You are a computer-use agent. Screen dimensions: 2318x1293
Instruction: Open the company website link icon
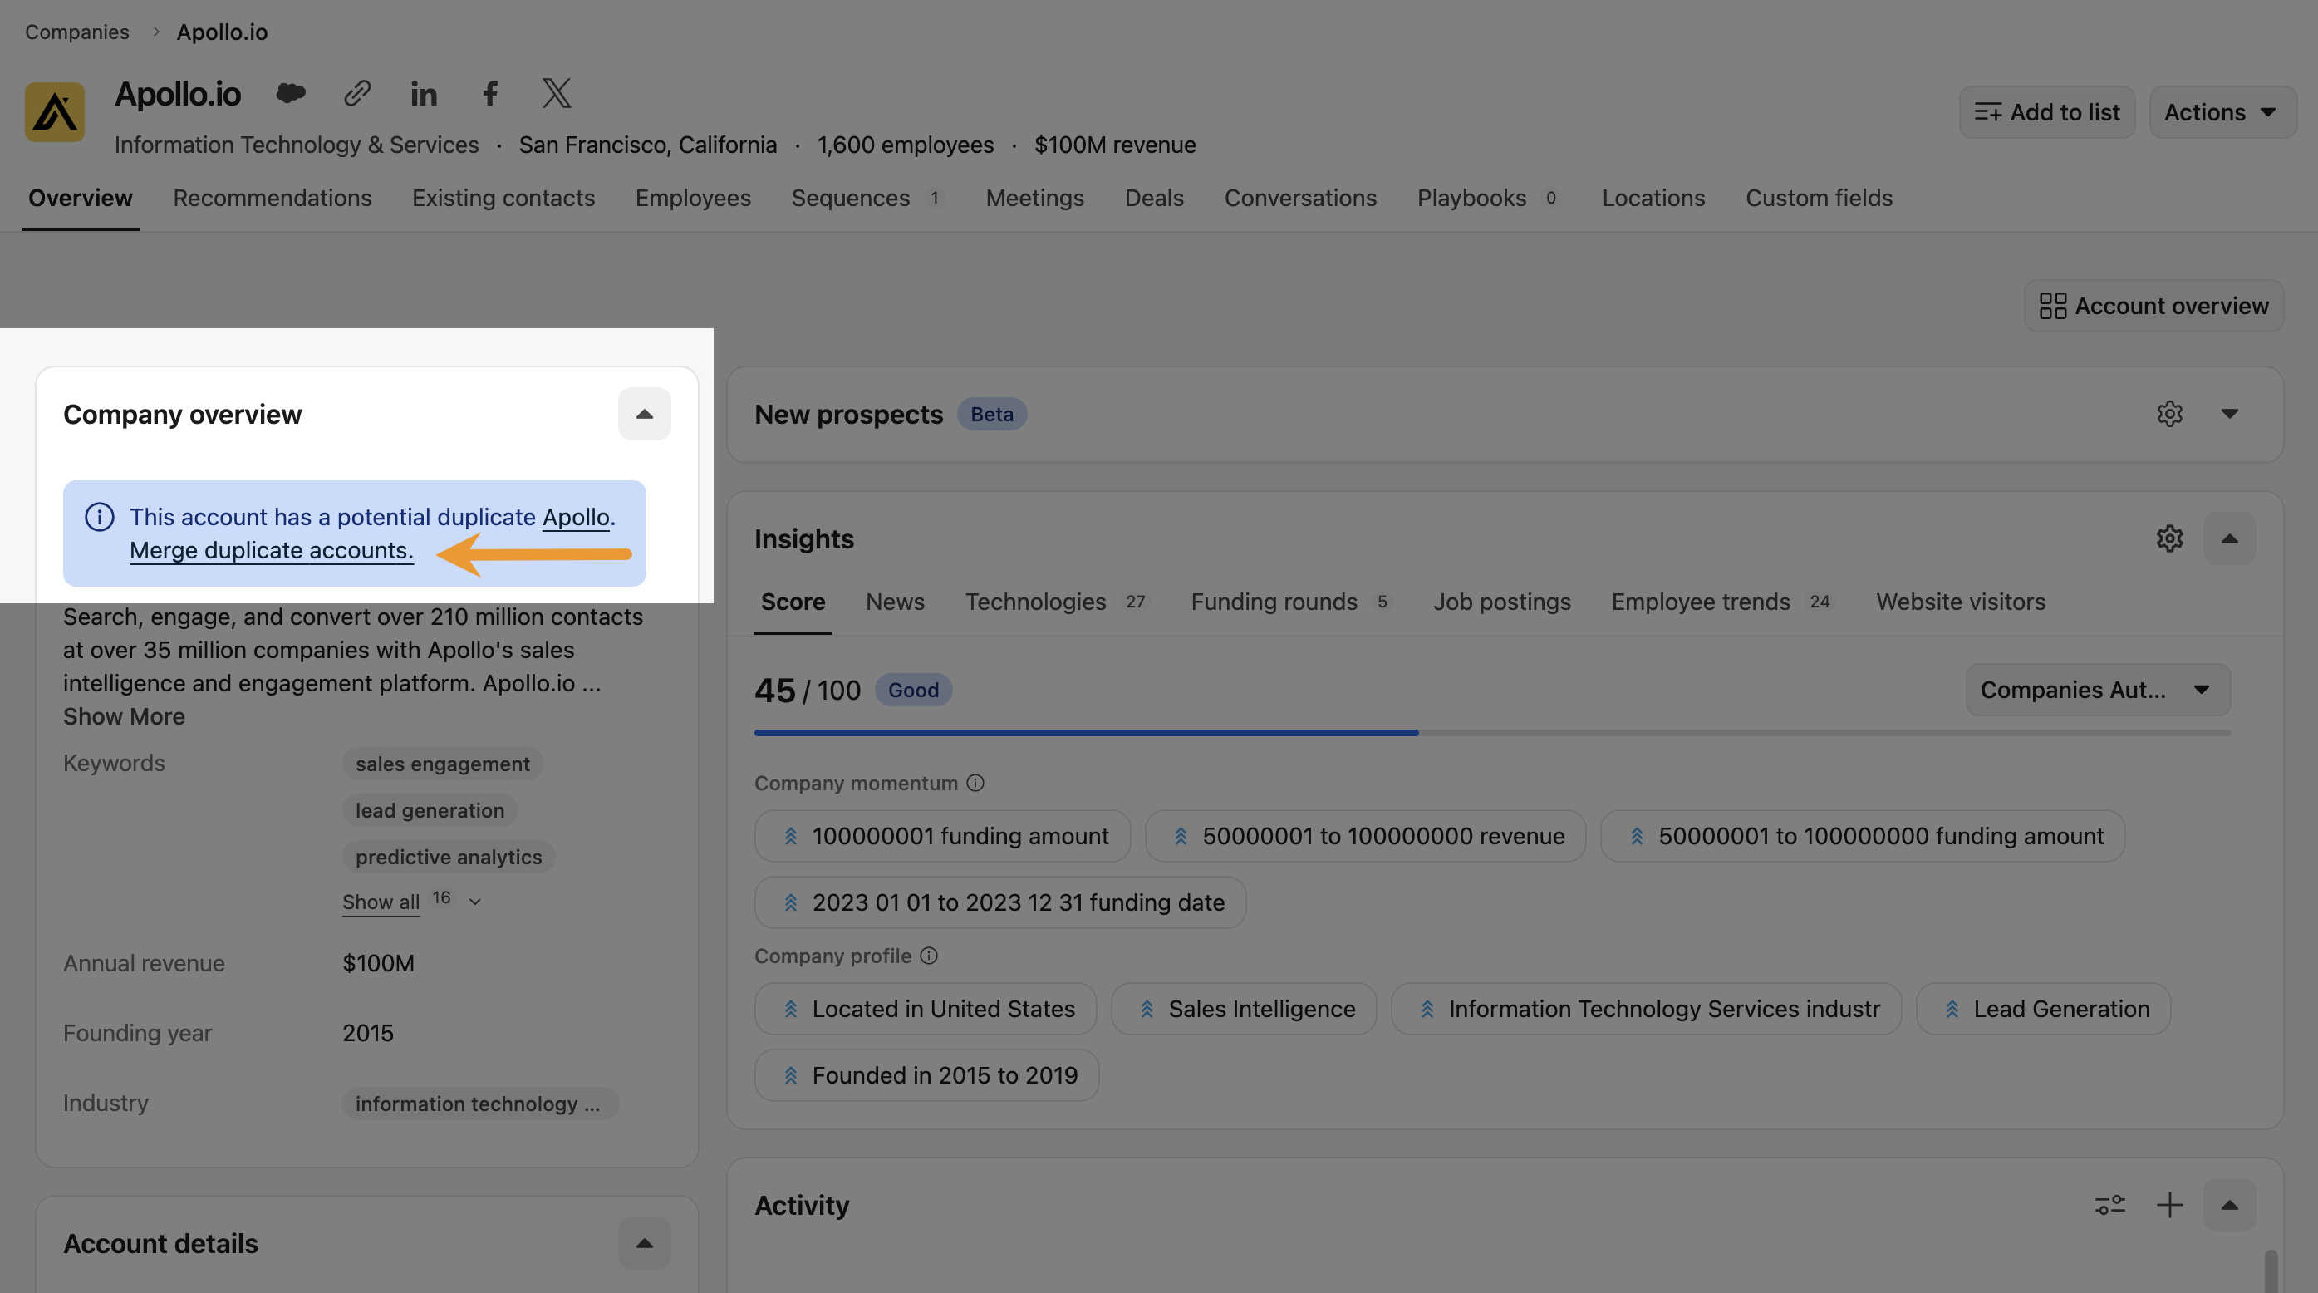pyautogui.click(x=357, y=94)
